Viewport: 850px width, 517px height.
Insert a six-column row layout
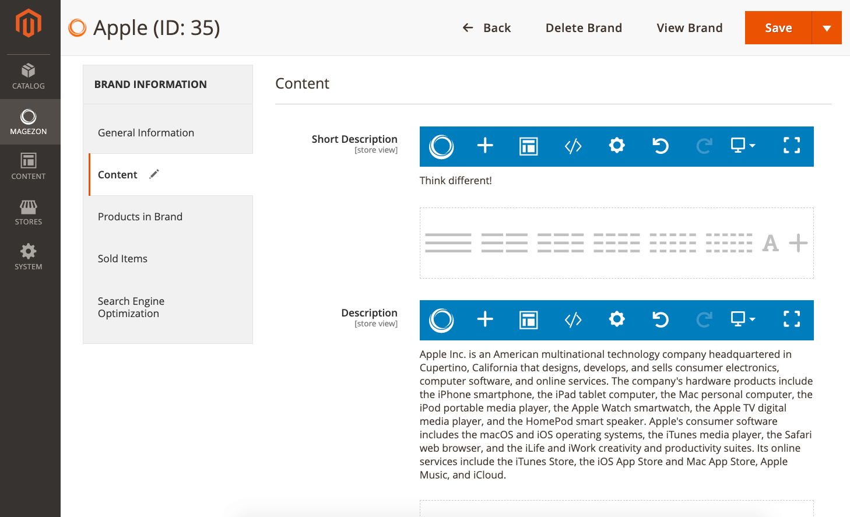[729, 243]
